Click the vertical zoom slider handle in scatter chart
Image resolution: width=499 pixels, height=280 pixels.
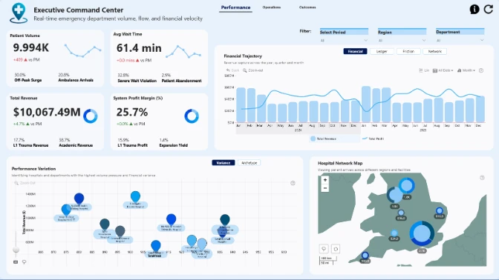[x=16, y=250]
